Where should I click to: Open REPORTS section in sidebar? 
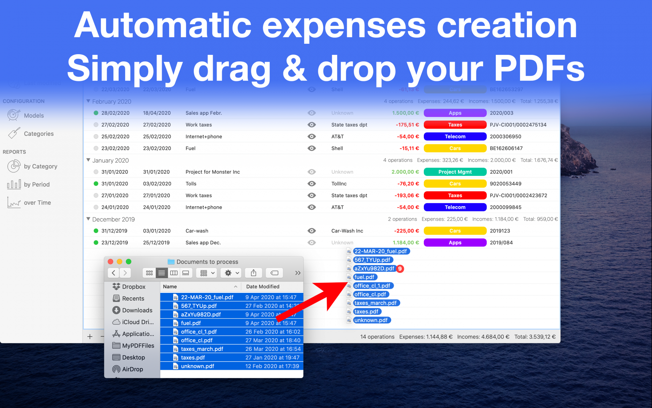tap(14, 152)
